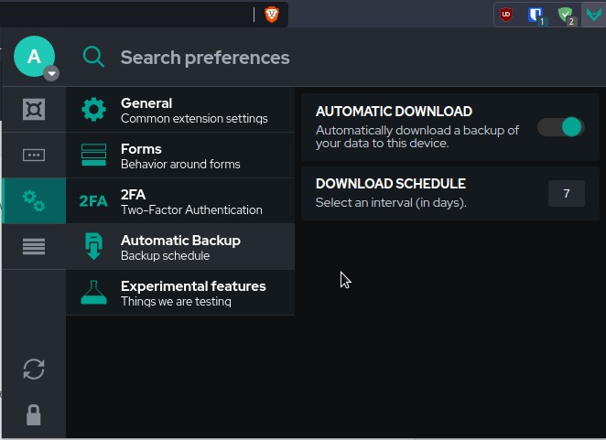Open the list view sidebar icon
Image resolution: width=606 pixels, height=440 pixels.
pyautogui.click(x=34, y=246)
